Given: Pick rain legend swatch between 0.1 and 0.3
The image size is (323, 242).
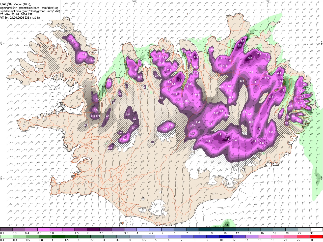Looking at the screenshot, I should click(6, 236).
